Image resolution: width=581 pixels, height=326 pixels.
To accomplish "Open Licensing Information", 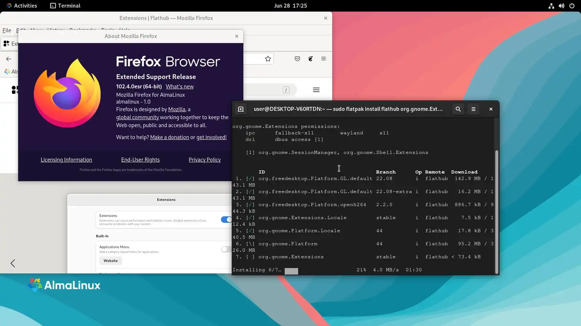I will pyautogui.click(x=66, y=160).
